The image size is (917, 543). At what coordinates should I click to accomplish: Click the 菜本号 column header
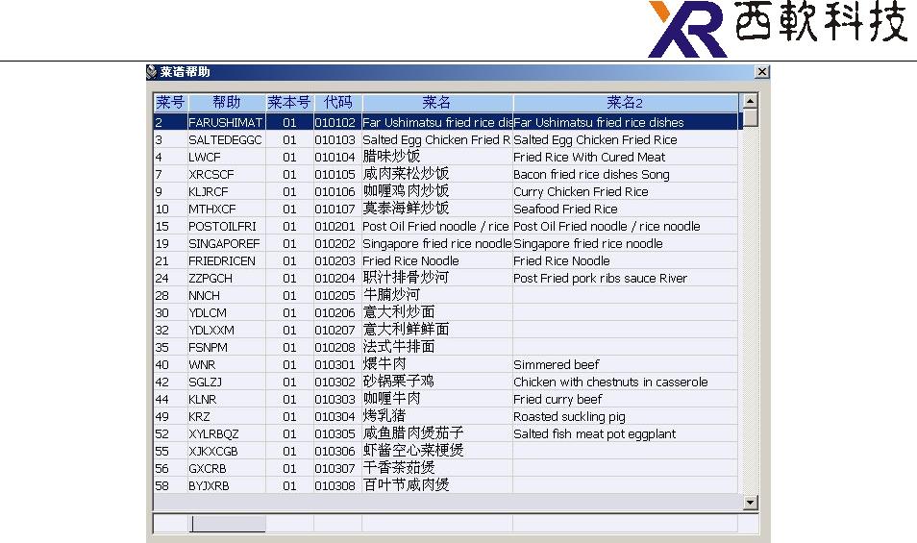pos(289,102)
